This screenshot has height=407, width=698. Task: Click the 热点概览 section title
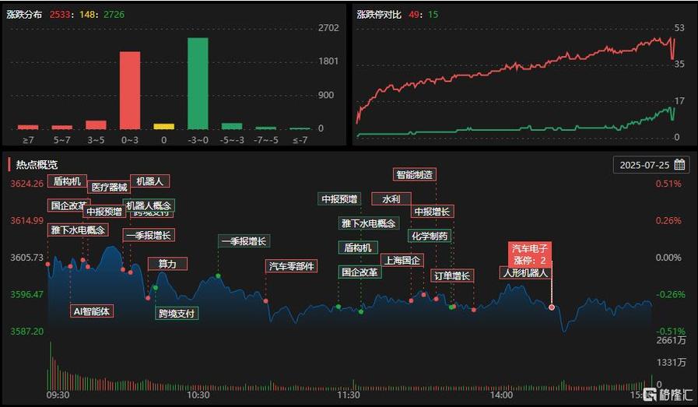coord(37,165)
